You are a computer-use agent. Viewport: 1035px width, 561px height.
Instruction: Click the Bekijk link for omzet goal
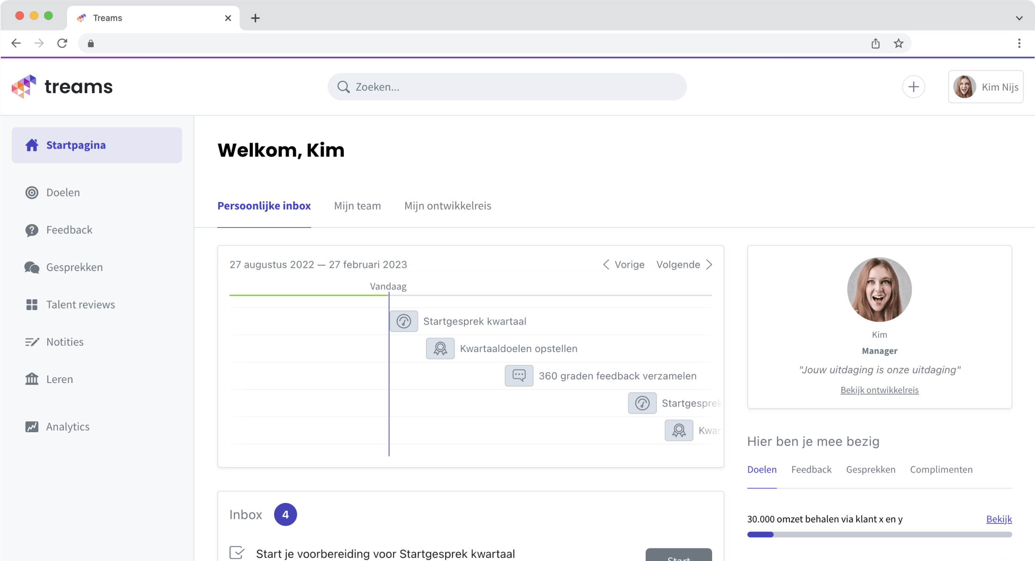coord(998,519)
